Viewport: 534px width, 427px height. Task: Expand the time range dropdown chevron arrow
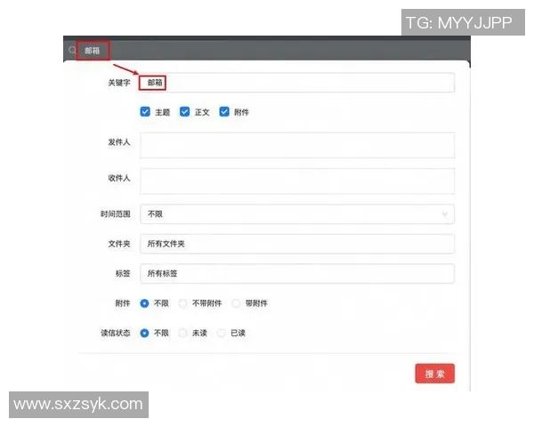coord(444,214)
